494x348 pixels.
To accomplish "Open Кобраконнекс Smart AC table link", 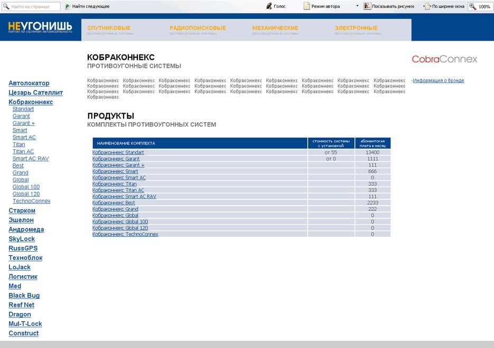I will 119,178.
